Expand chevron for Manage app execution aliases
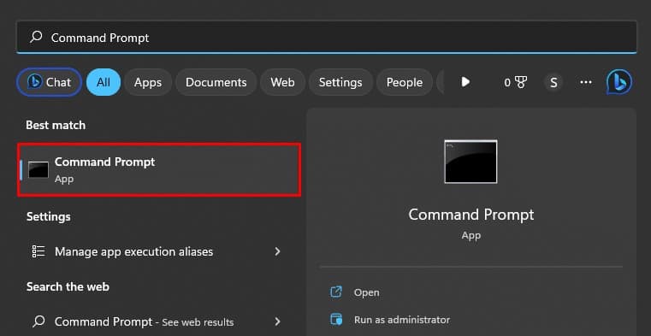Viewport: 651px width, 336px height. click(x=277, y=251)
